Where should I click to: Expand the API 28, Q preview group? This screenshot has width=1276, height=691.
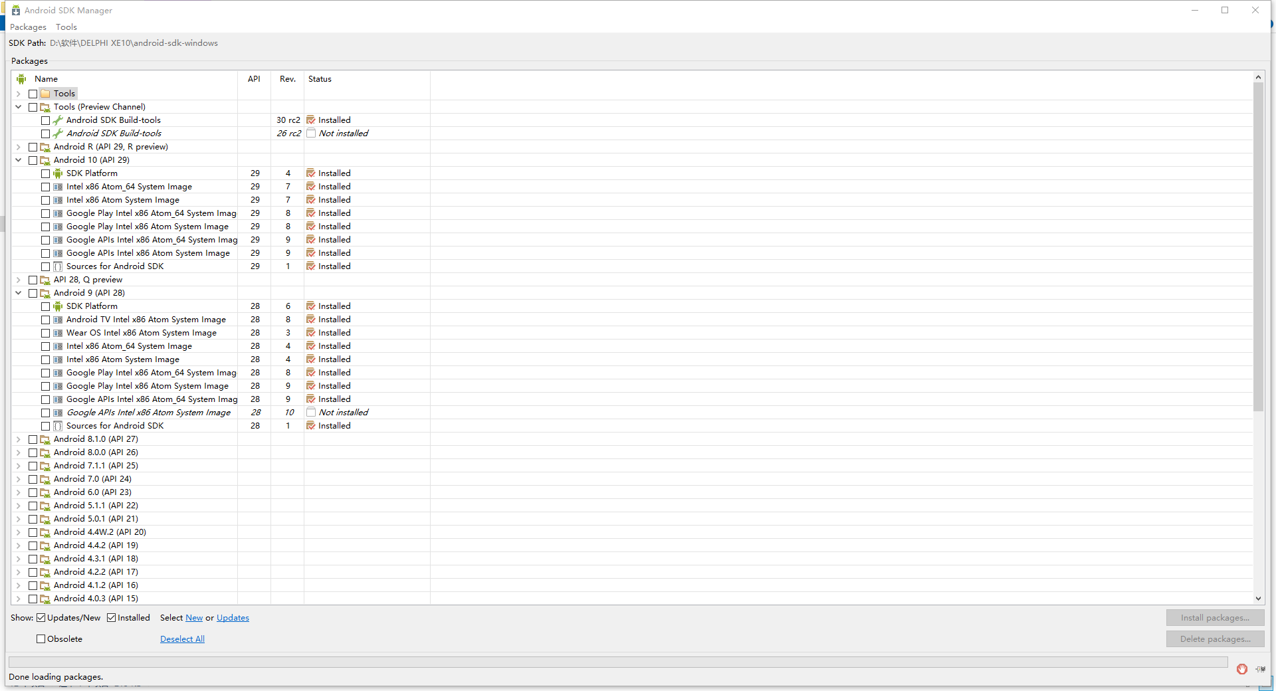[19, 280]
